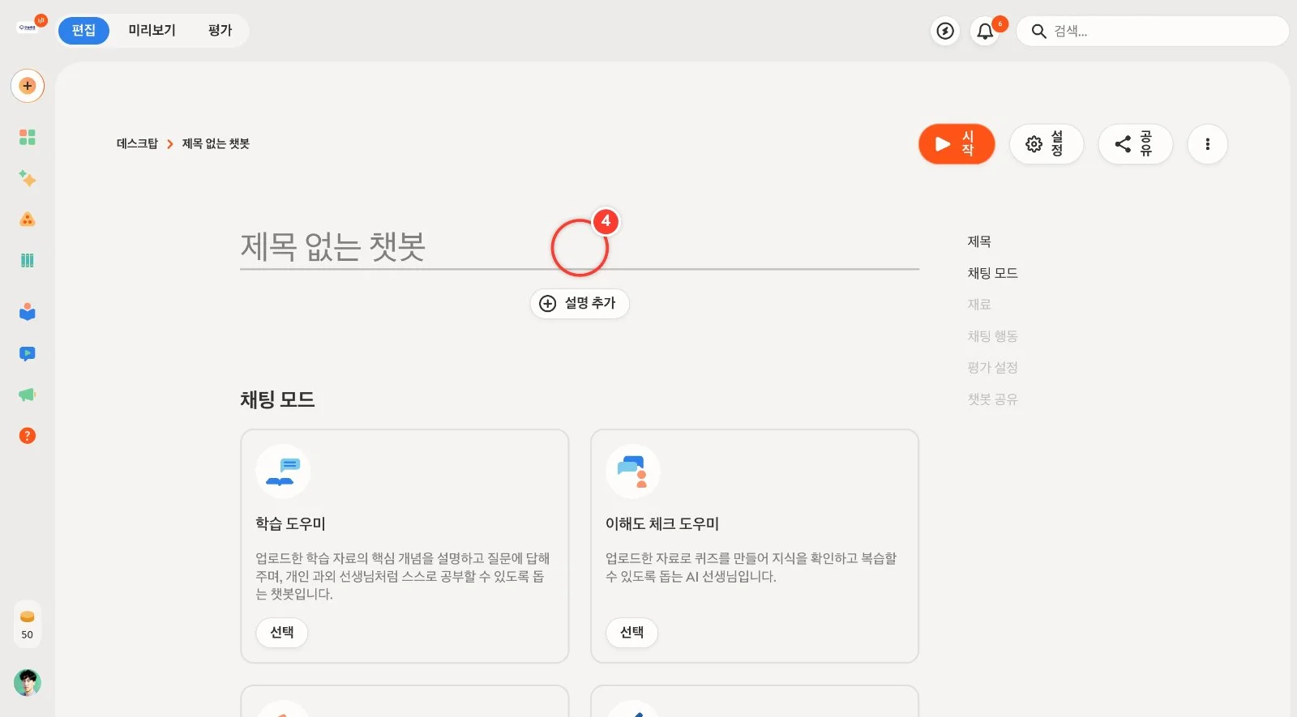Click the 검색 search input field
Screen dimensions: 1297x717
pyautogui.click(x=1152, y=31)
